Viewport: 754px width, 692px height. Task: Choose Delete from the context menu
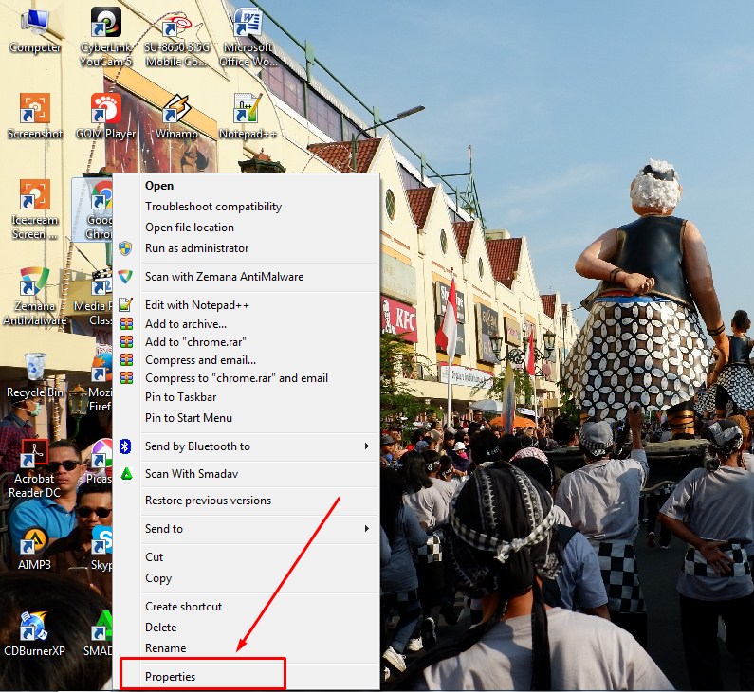246,628
